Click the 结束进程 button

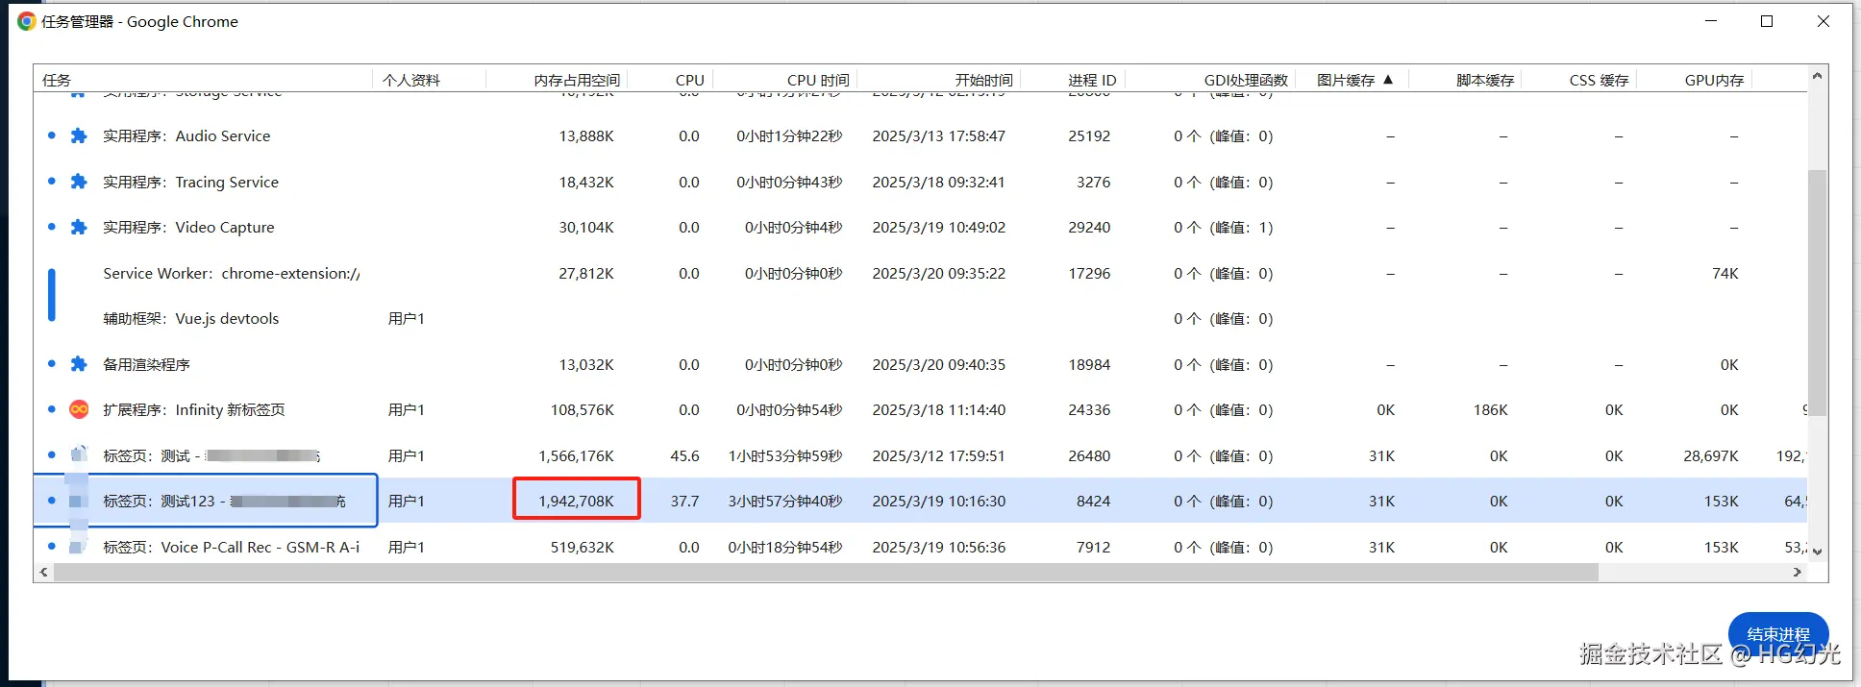pyautogui.click(x=1777, y=634)
